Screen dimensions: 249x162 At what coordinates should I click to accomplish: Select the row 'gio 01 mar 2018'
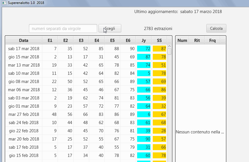pos(86,106)
